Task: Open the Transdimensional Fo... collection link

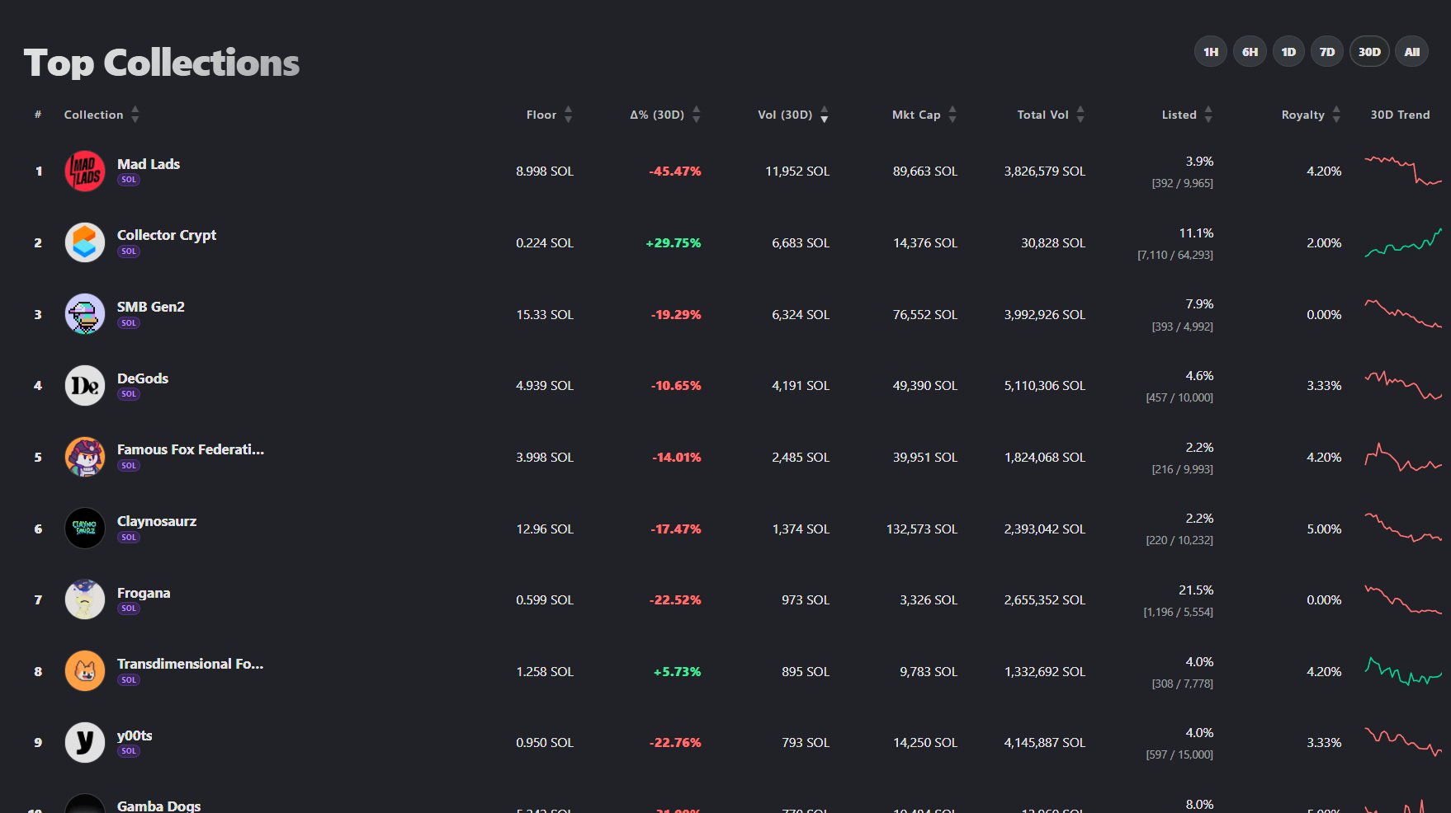Action: tap(190, 664)
